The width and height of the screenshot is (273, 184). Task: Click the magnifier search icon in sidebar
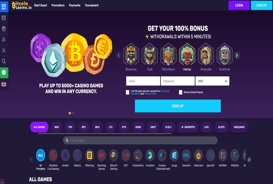[4, 61]
